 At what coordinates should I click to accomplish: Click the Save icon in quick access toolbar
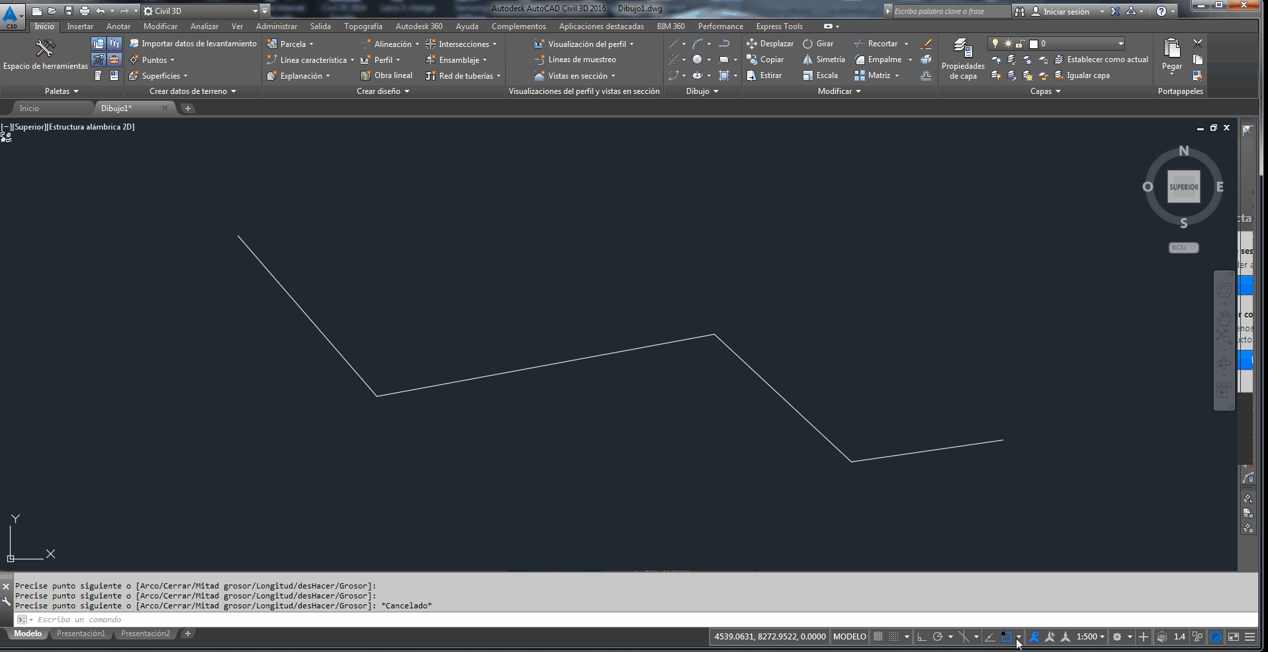68,11
